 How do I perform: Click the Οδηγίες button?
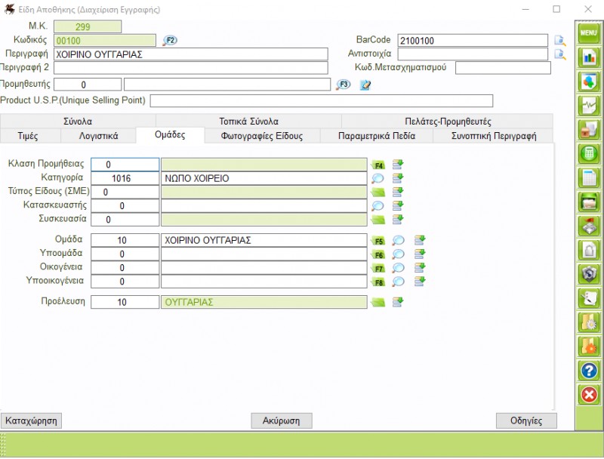(526, 420)
